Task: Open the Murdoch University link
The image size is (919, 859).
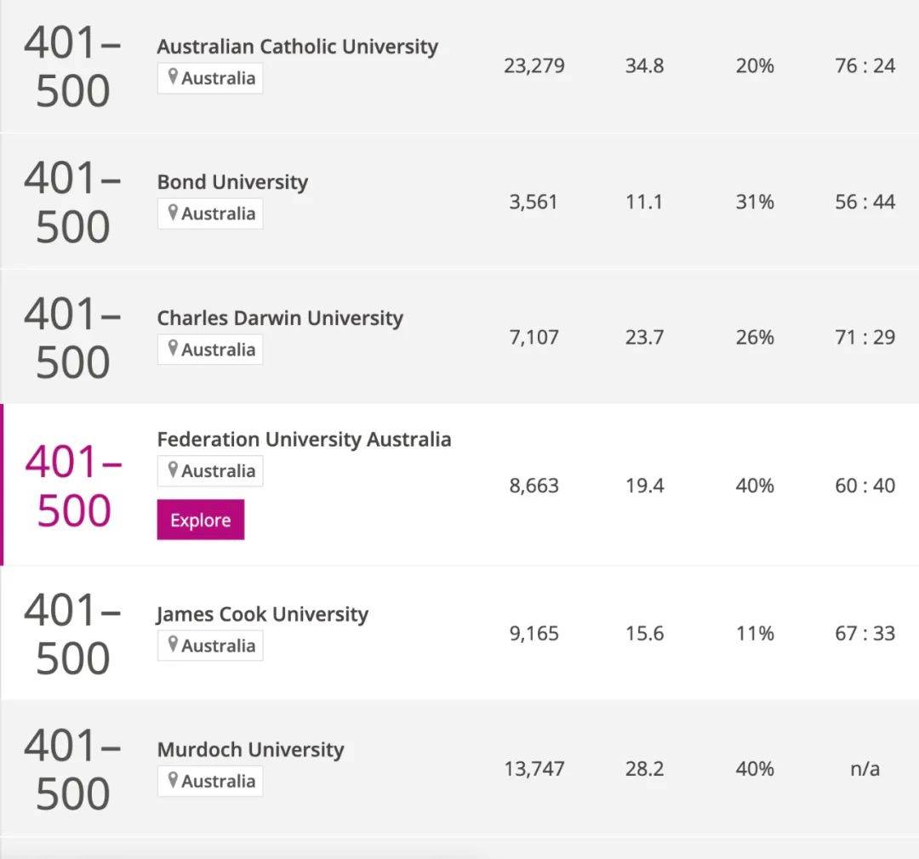Action: (250, 749)
